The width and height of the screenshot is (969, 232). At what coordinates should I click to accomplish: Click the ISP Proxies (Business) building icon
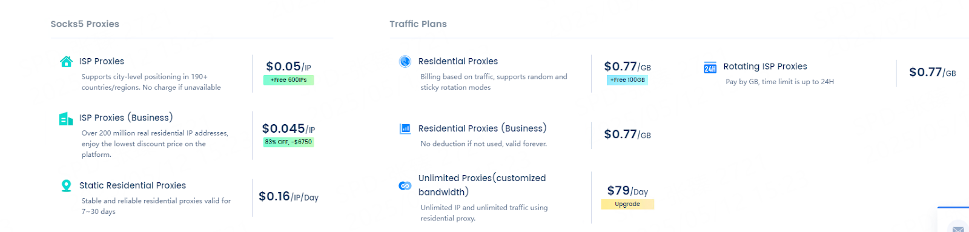pyautogui.click(x=66, y=119)
